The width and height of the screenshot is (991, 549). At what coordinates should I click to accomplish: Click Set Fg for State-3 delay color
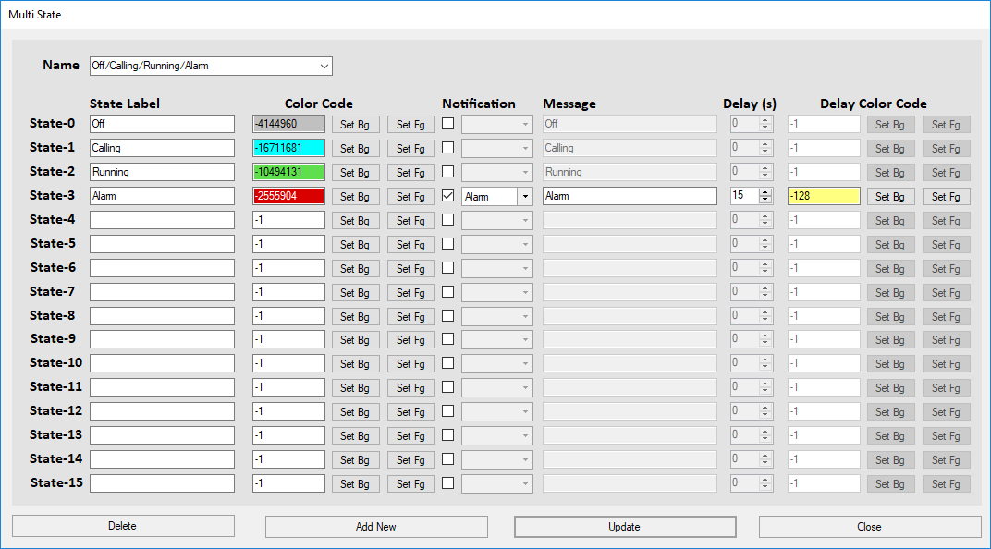[x=946, y=196]
